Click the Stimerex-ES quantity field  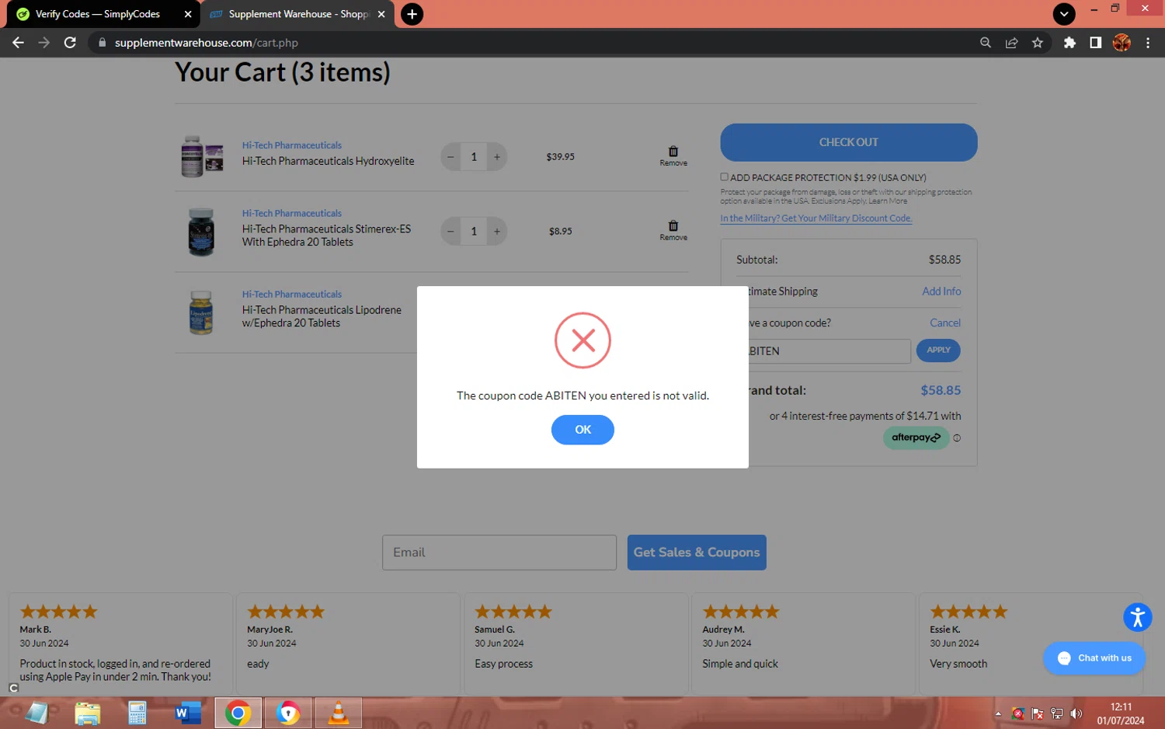tap(474, 232)
